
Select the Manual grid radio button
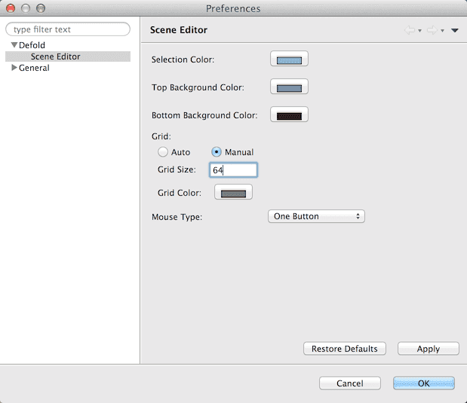(217, 152)
